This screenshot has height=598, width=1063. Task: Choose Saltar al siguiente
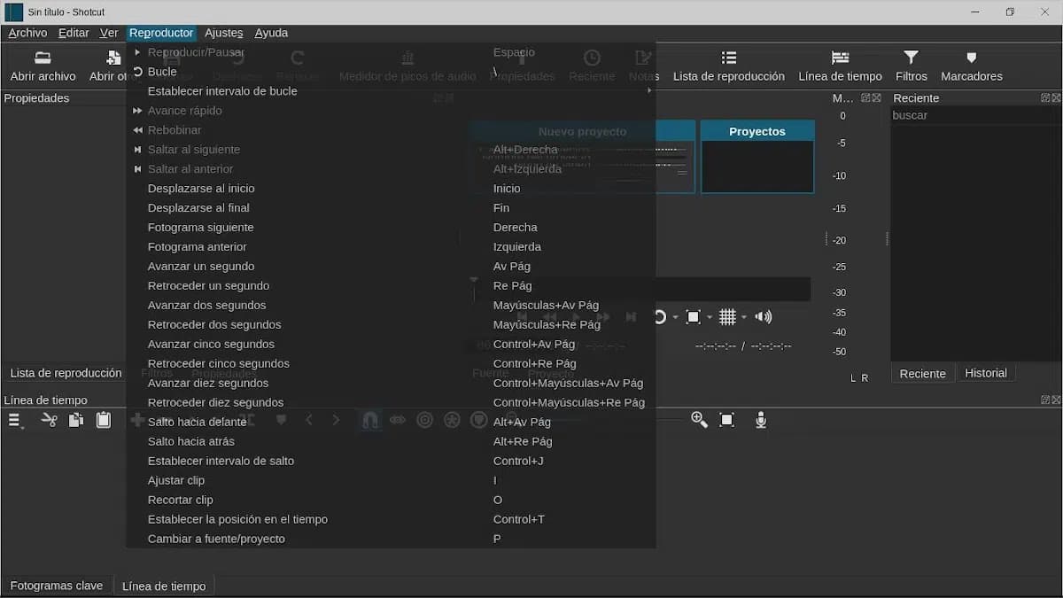[x=391, y=150]
